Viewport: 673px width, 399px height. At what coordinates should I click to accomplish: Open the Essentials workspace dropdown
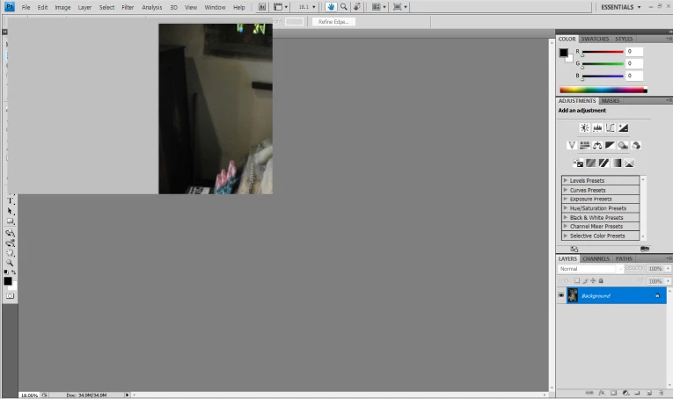tap(620, 7)
